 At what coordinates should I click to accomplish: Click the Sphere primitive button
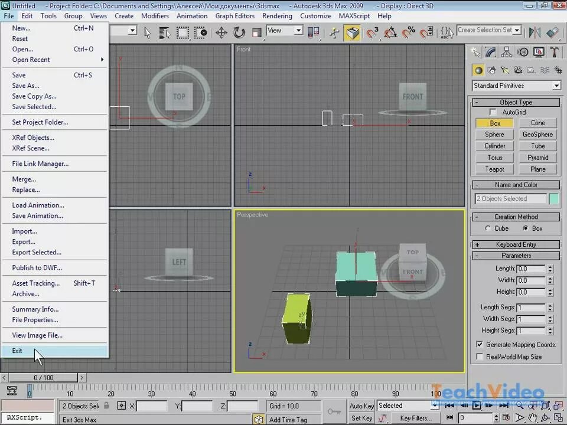coord(494,135)
